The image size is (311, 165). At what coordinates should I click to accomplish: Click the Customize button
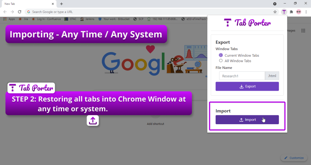[x=294, y=158]
